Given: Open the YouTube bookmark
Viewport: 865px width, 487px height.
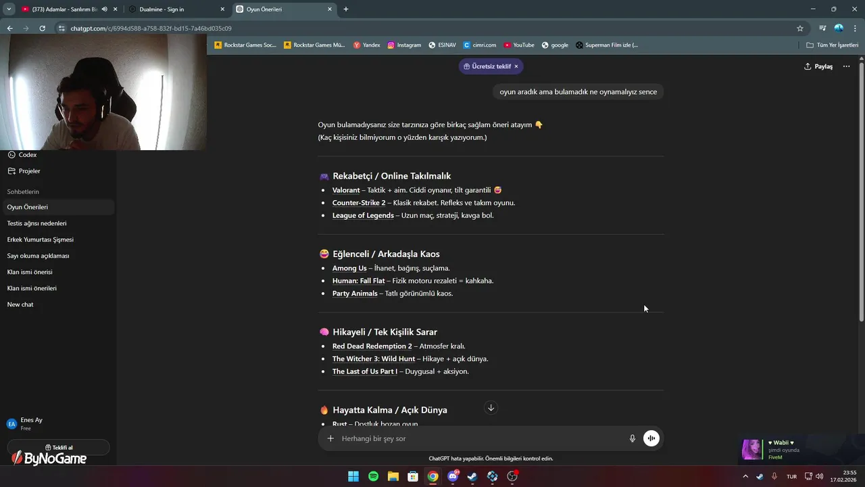Looking at the screenshot, I should pos(519,45).
